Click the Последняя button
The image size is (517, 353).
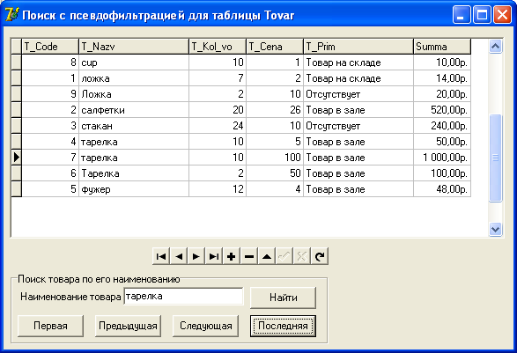[x=283, y=326]
